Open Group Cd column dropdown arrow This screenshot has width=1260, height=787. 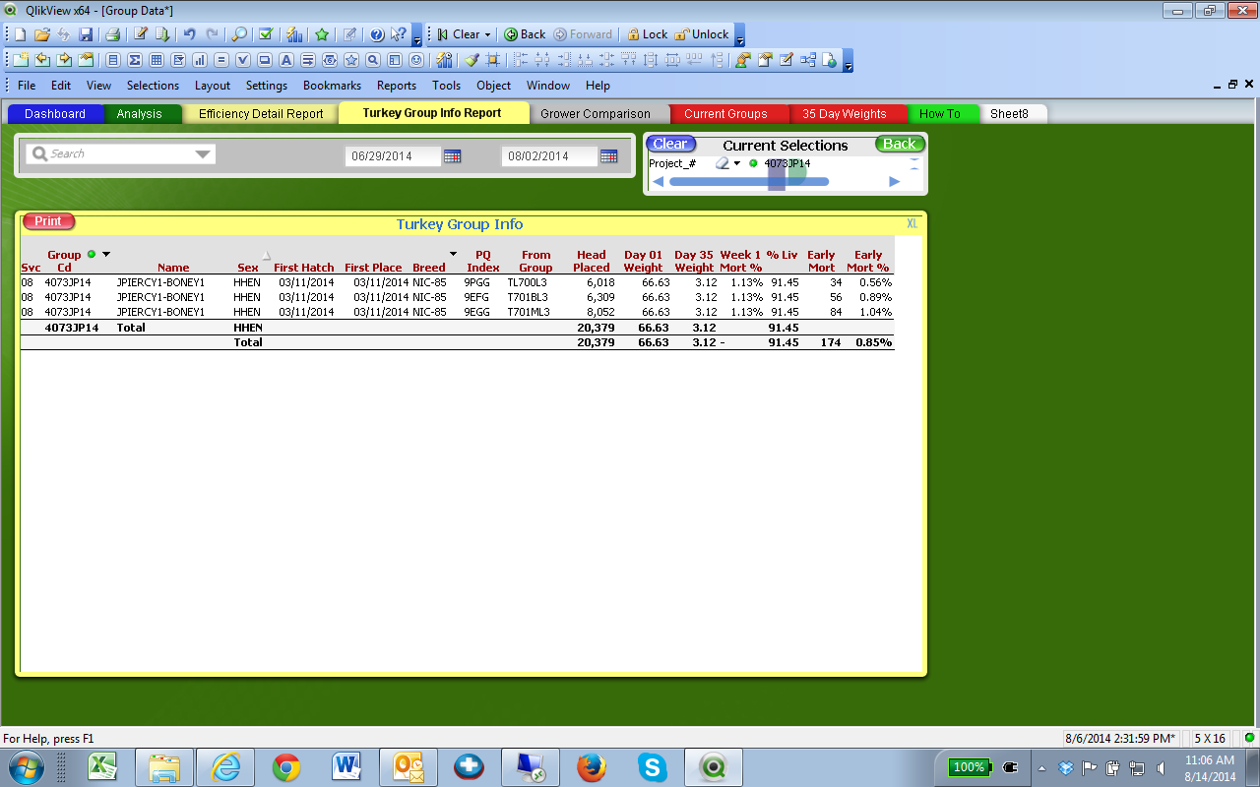pyautogui.click(x=106, y=254)
